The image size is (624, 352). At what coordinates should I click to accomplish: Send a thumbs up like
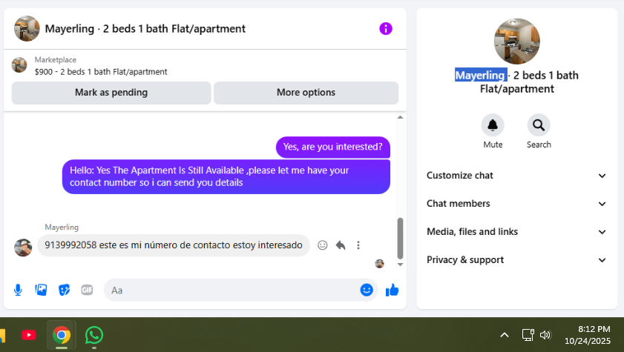392,290
